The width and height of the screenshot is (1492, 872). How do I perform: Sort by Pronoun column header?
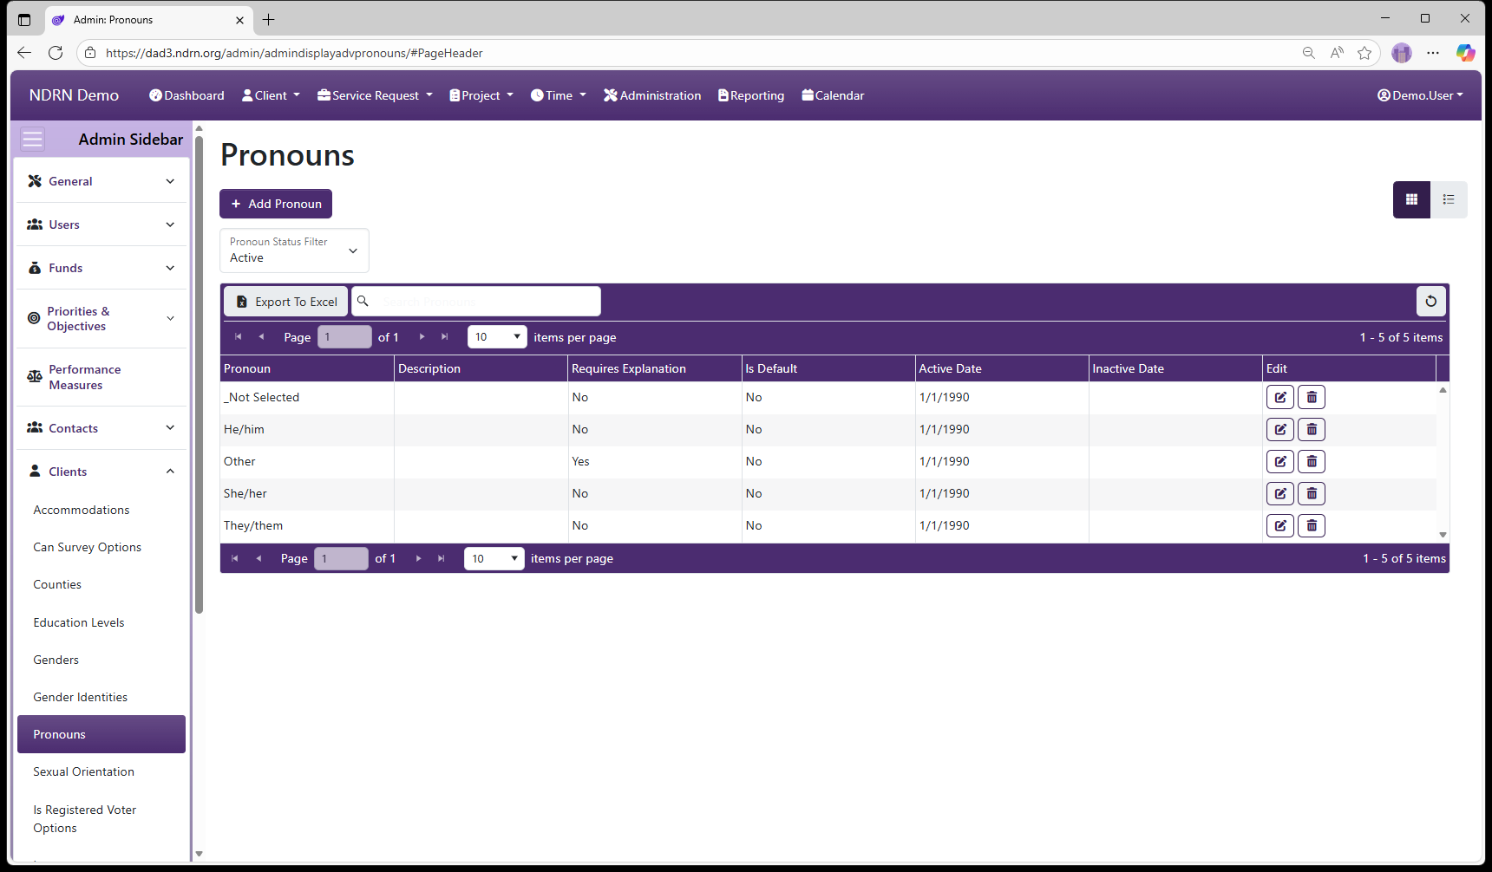pos(307,368)
